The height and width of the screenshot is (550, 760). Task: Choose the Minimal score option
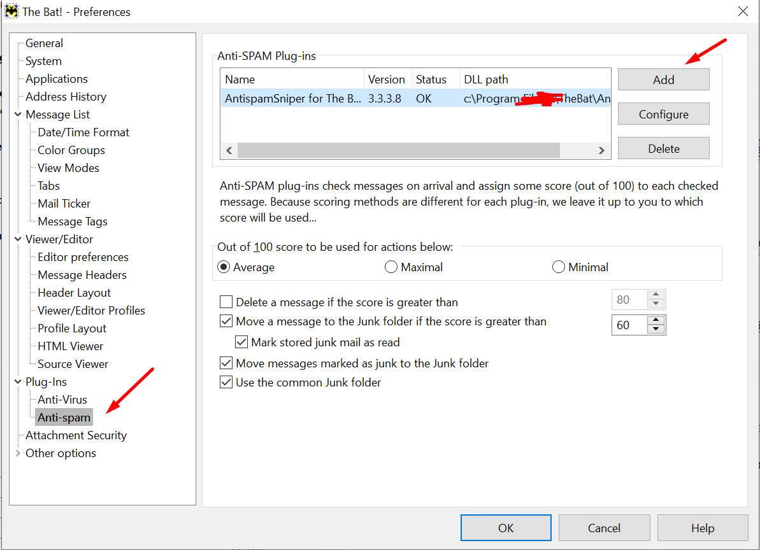559,267
